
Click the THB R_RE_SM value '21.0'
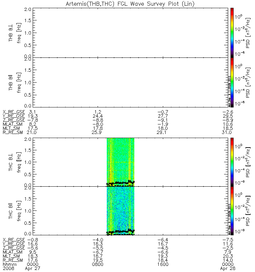(32, 132)
